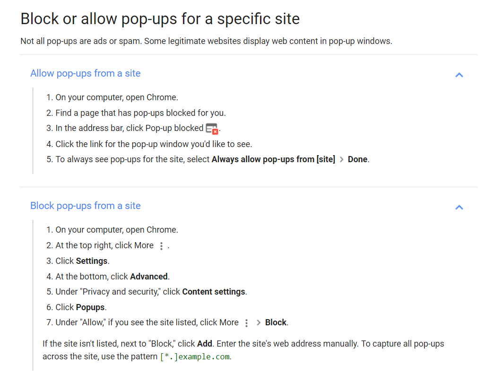
Task: Click the bold "Popups" text
Action: click(x=90, y=307)
